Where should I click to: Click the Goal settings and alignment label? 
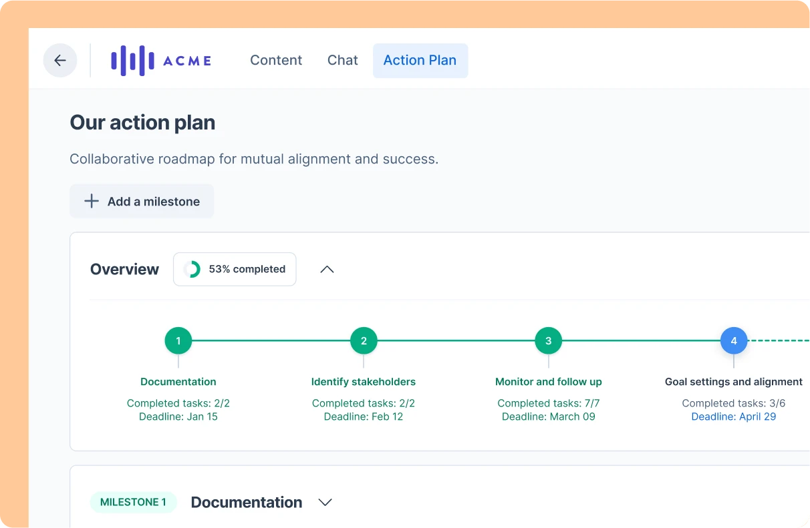(734, 382)
